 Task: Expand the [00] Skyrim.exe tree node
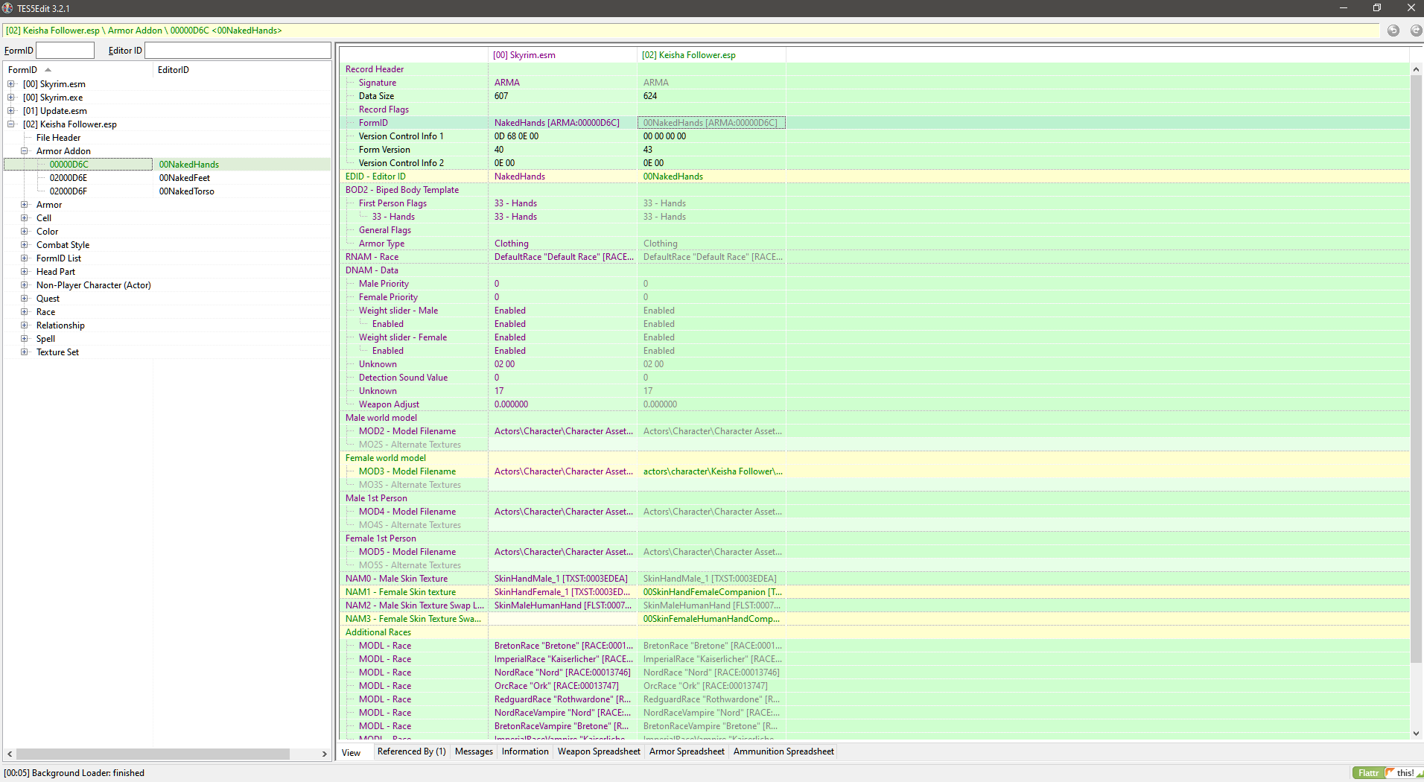point(11,98)
